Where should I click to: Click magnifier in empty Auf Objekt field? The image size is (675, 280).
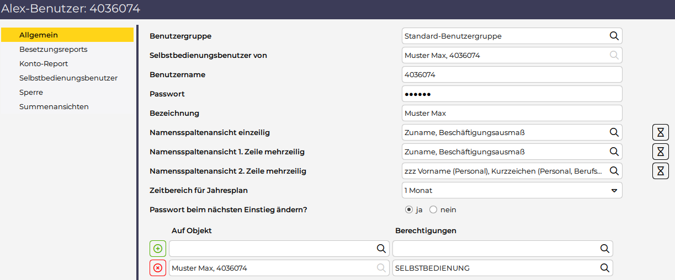tap(381, 249)
